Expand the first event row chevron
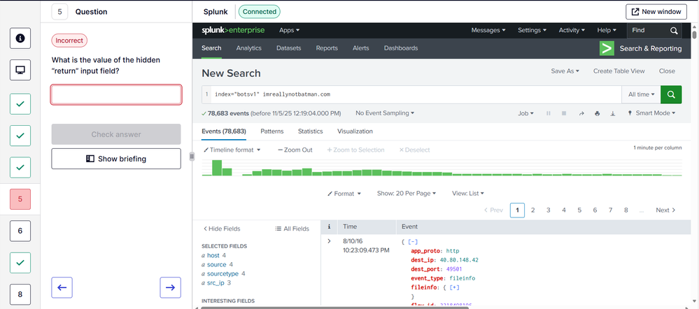The image size is (699, 309). (330, 241)
